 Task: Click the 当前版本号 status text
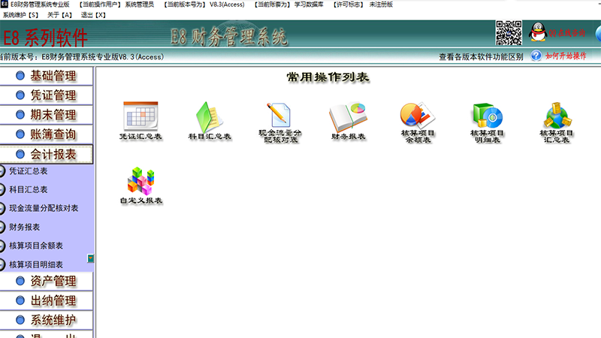pos(82,57)
